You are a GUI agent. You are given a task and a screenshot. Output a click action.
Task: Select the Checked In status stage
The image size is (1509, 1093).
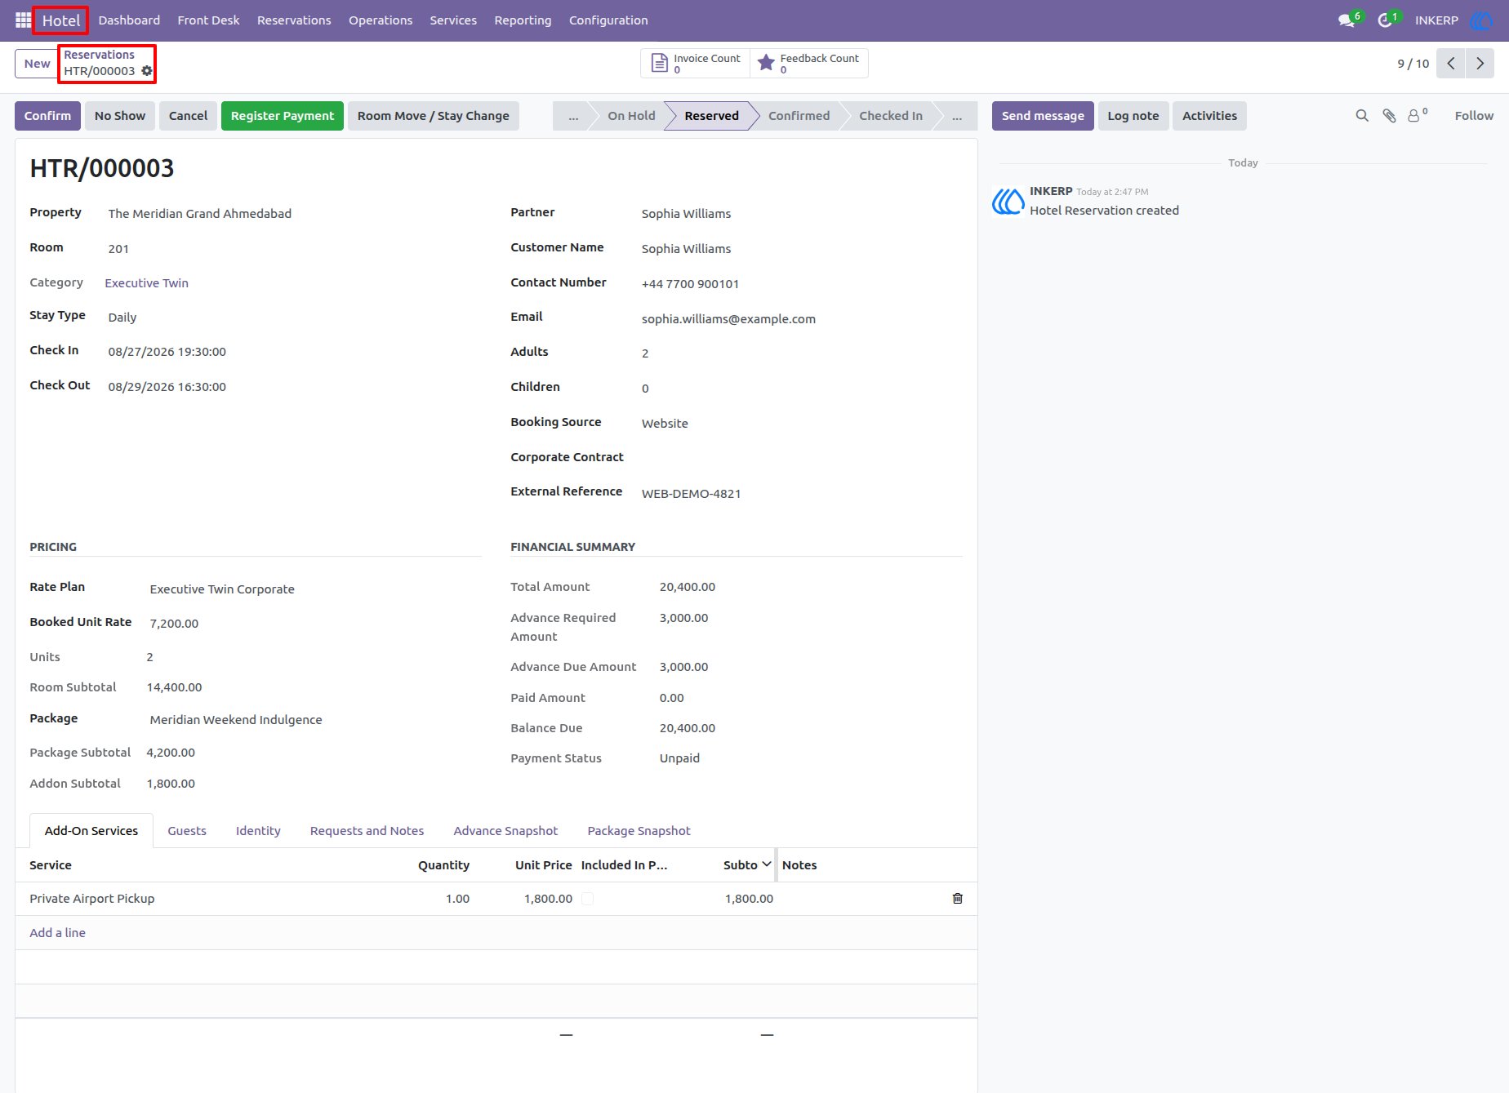pos(890,116)
